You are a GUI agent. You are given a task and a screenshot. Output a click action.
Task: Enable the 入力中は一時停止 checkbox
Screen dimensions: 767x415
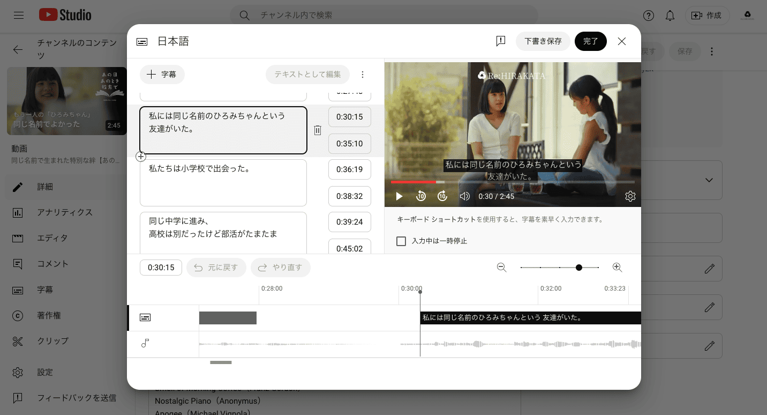click(x=401, y=241)
